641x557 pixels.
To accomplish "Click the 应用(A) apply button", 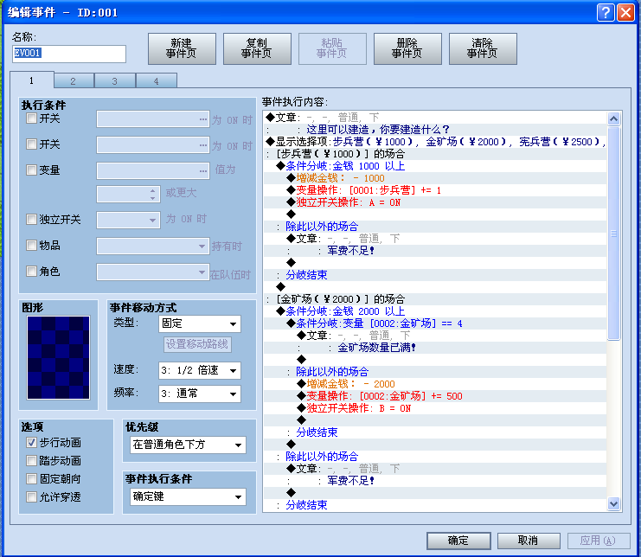I will pos(599,541).
